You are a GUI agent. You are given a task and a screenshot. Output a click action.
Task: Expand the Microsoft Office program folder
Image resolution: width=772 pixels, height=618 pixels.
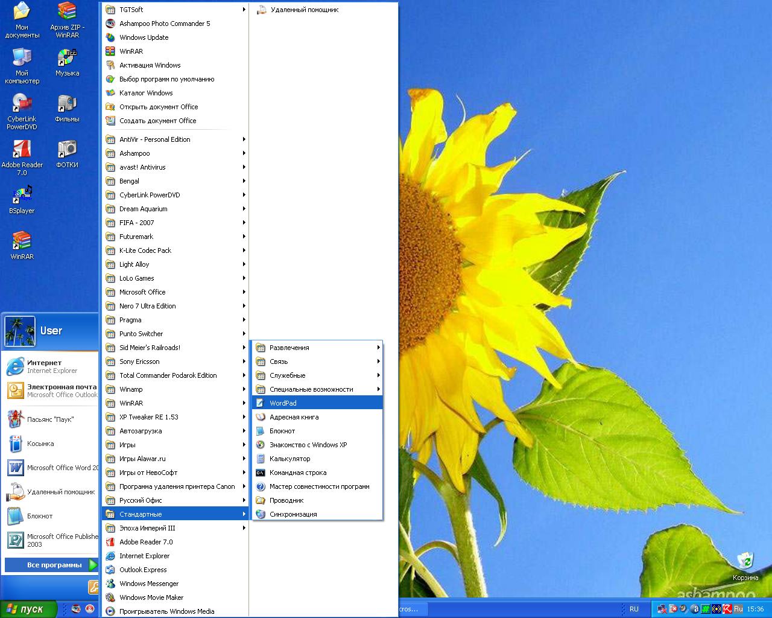[176, 292]
